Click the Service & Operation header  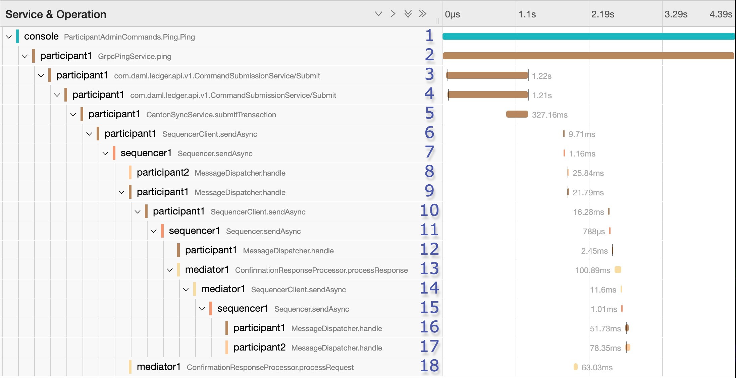(56, 14)
